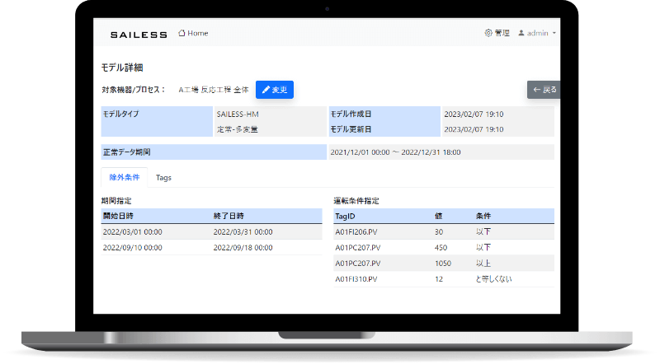This screenshot has width=660, height=364.
Task: Click the value 1050 cell
Action: (443, 264)
